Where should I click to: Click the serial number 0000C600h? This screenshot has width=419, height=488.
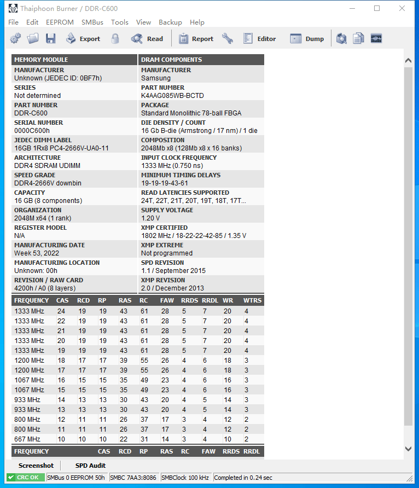[x=32, y=131]
